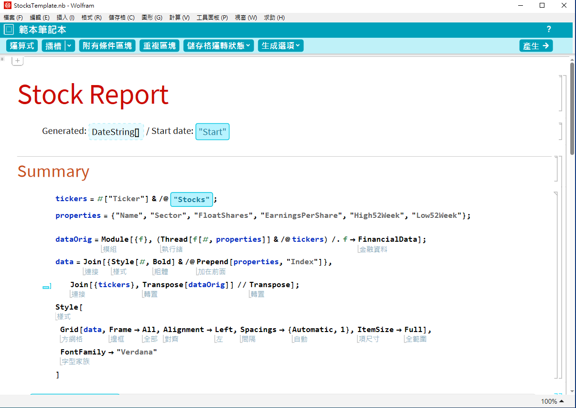576x408 pixels.
Task: Click Prepend in the data line
Action: tap(213, 262)
